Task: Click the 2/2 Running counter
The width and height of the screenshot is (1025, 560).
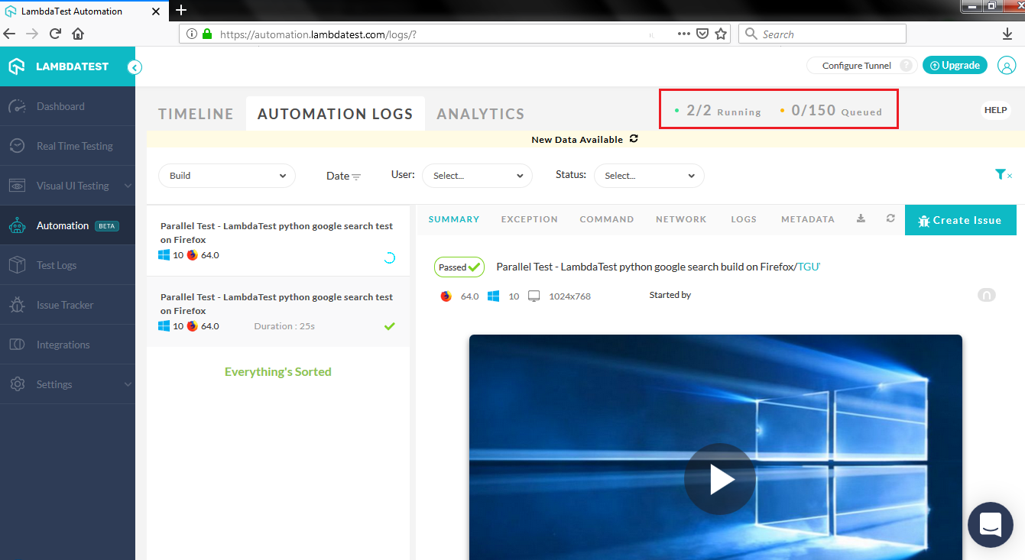Action: 718,111
